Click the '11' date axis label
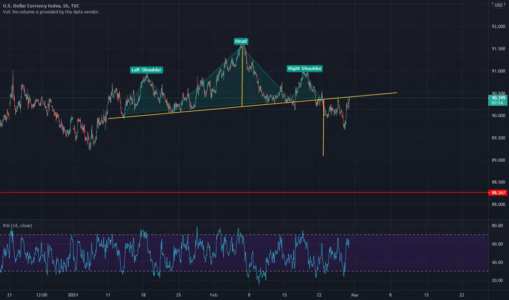 (108, 295)
